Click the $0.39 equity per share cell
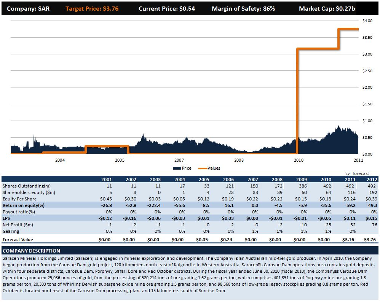This screenshot has height=302, width=380. click(x=371, y=199)
